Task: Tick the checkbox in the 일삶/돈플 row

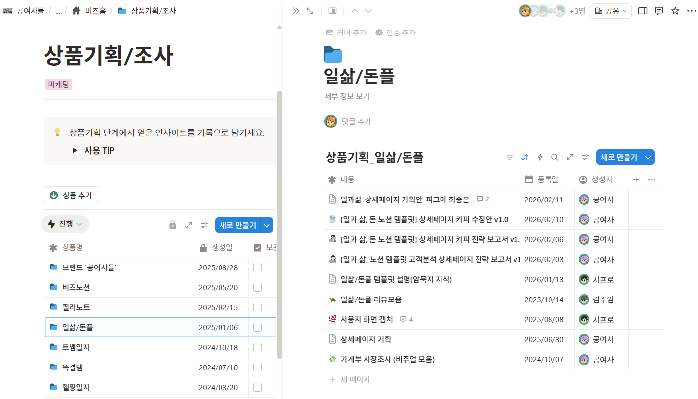Action: tap(257, 327)
